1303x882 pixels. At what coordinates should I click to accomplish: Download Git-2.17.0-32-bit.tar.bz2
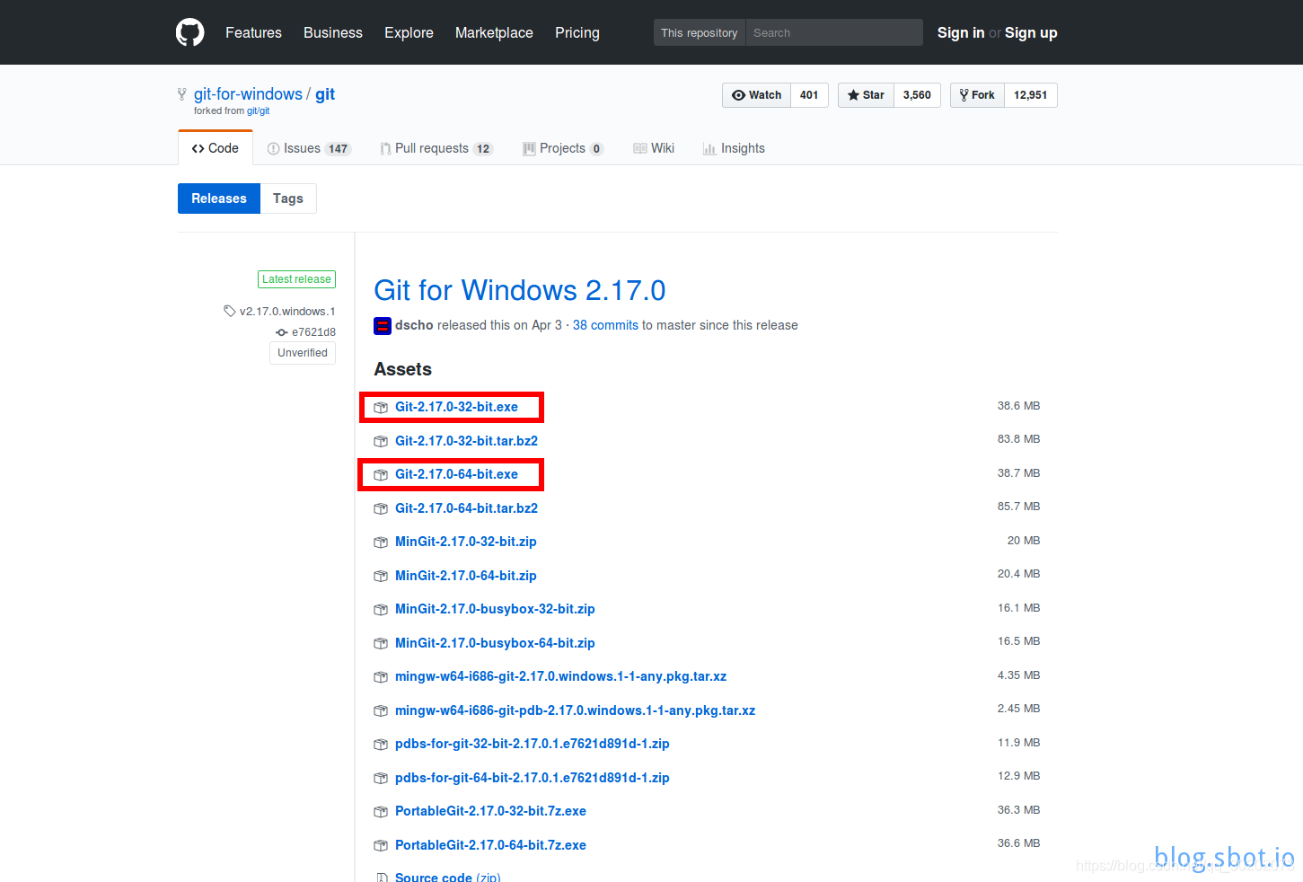coord(466,441)
